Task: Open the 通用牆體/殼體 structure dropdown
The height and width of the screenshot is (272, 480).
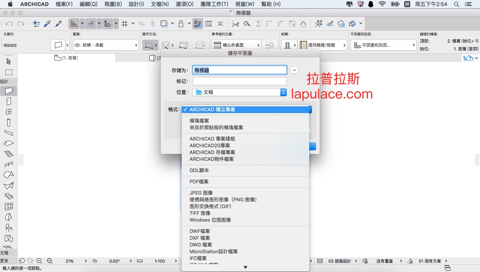Action: click(323, 45)
